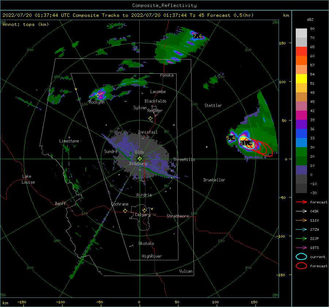Click the timestamp header line starting 2022/07/20
Image resolution: width=329 pixels, height=307 pixels.
(x=128, y=15)
